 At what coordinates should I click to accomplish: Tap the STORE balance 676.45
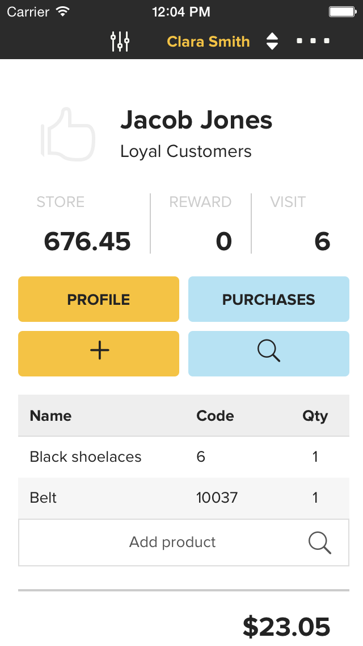click(87, 241)
